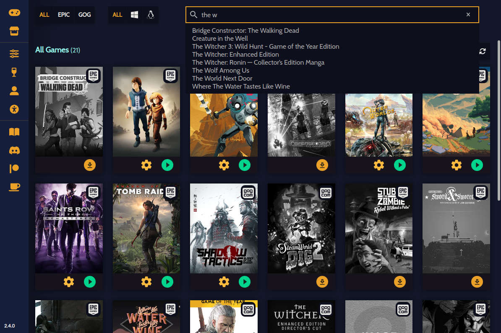The height and width of the screenshot is (333, 501).
Task: Open the Stores section in the sidebar
Action: click(14, 31)
